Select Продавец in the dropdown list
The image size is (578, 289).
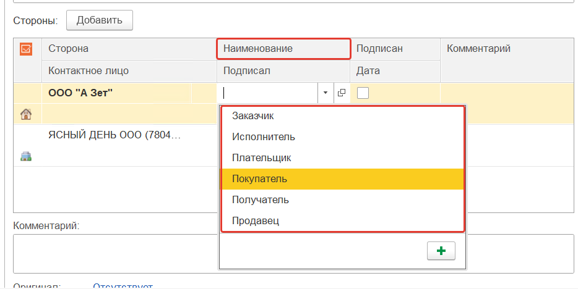point(256,220)
